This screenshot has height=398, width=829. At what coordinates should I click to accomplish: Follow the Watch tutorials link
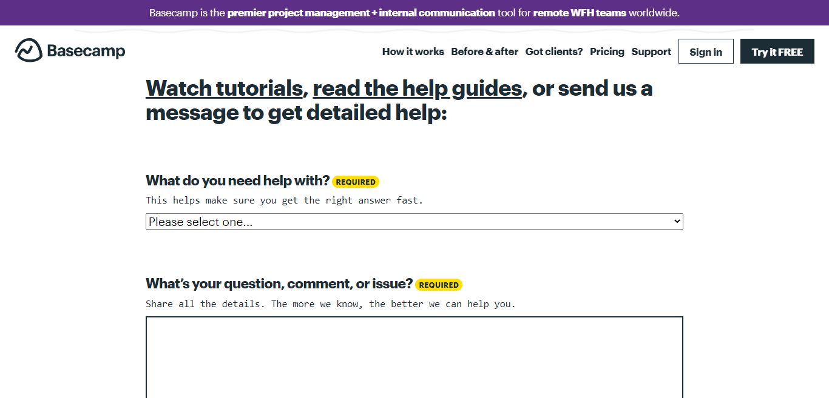point(224,88)
